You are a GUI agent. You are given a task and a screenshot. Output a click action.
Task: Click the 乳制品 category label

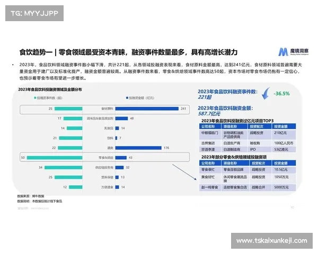109,128
